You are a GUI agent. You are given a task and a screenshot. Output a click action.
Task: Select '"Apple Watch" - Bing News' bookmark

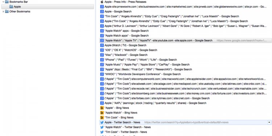121,113
